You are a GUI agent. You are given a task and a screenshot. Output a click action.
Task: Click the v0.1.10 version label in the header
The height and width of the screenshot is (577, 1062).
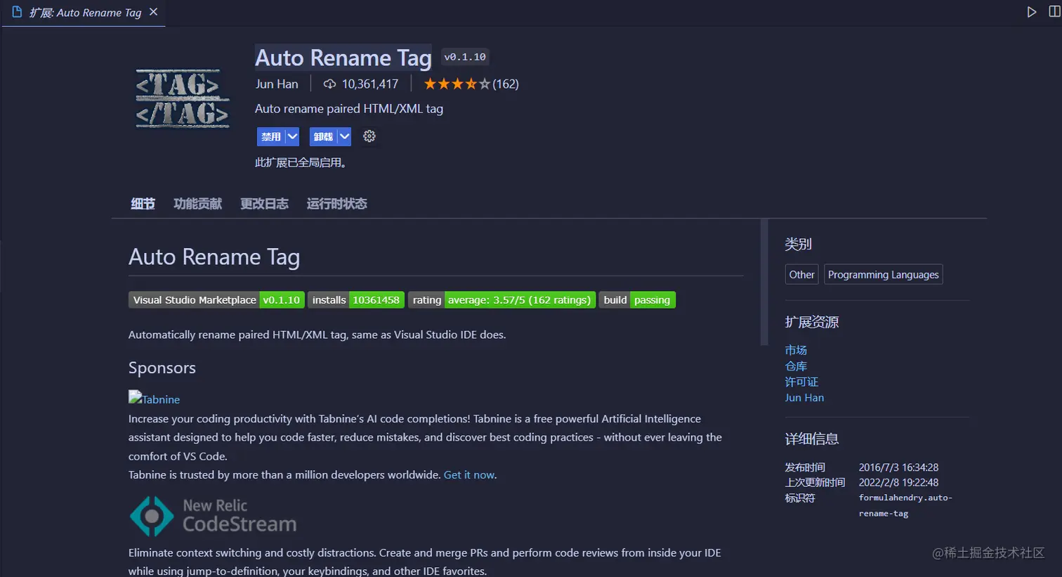[x=465, y=57]
